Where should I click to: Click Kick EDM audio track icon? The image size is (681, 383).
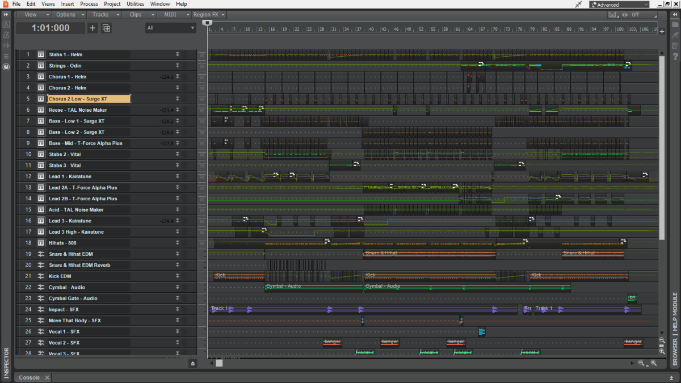click(x=41, y=276)
